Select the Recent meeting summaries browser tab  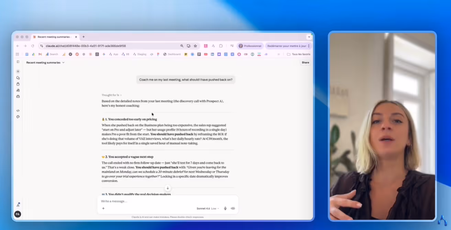click(x=55, y=37)
